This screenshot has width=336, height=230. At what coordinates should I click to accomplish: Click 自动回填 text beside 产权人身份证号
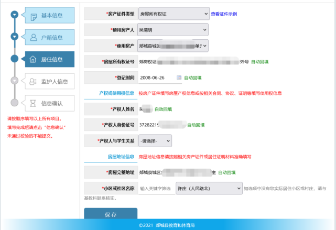point(196,125)
